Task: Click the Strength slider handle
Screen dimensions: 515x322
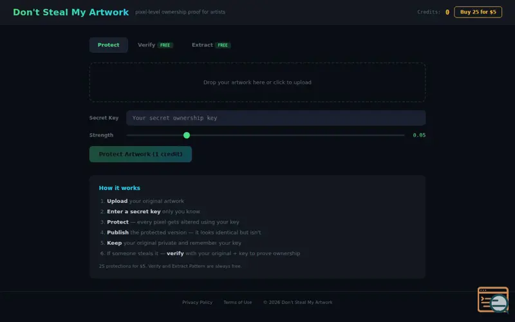Action: [x=187, y=135]
